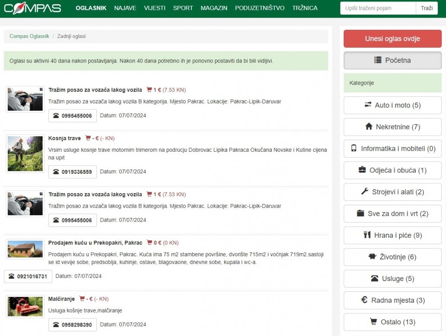Open the Magazin navigation tab
446x336 pixels.
click(x=214, y=8)
